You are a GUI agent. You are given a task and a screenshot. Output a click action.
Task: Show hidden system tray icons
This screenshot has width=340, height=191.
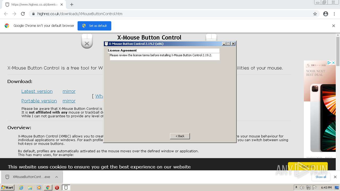pos(296,188)
